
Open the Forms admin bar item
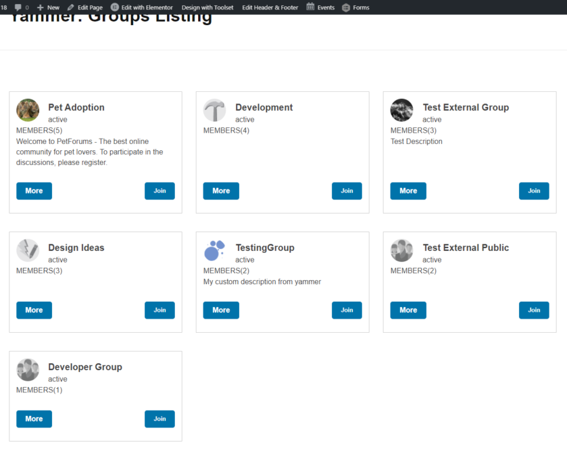point(356,7)
